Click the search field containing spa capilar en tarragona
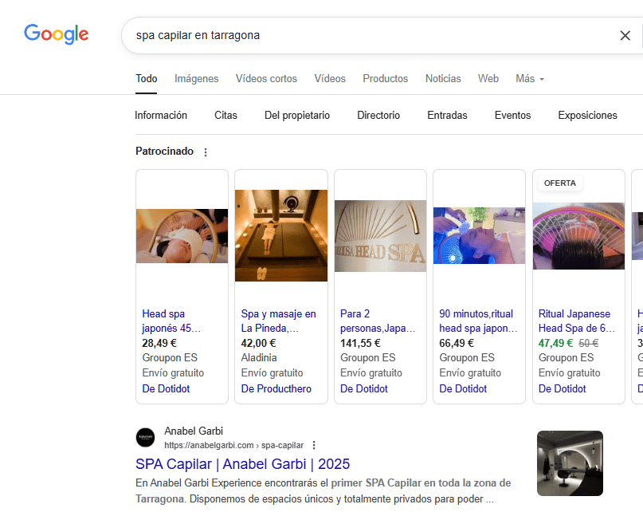The height and width of the screenshot is (516, 643). 367,35
